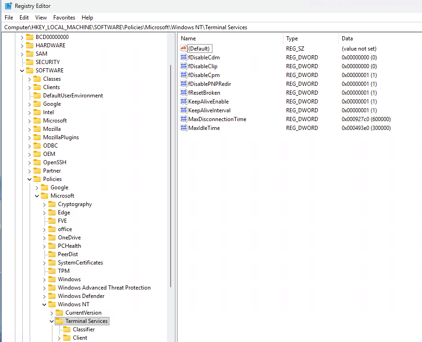Click the MaxIdleTime data value 0x000493e0 (300000)
The width and height of the screenshot is (422, 342).
click(366, 128)
